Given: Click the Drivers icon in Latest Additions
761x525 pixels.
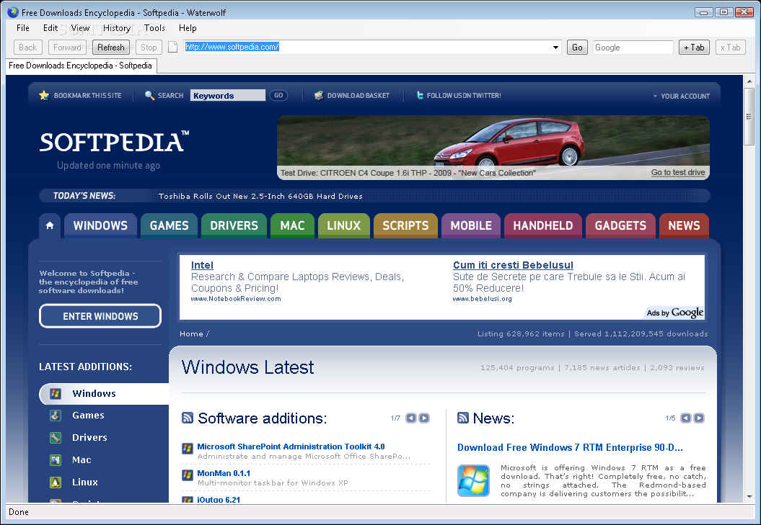Looking at the screenshot, I should click(56, 438).
